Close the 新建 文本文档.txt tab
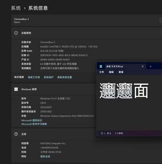This screenshot has width=162, height=164. (143, 66)
